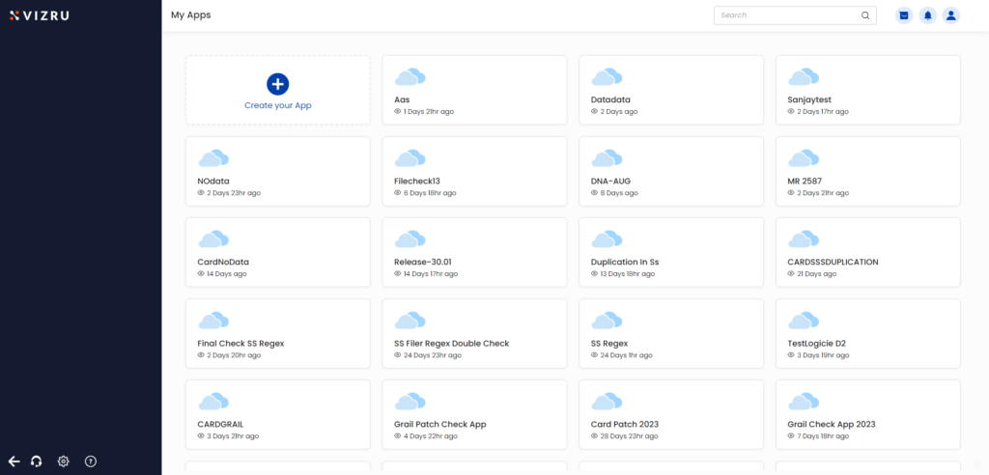The image size is (989, 475).
Task: Open settings gear in the sidebar
Action: click(x=64, y=461)
